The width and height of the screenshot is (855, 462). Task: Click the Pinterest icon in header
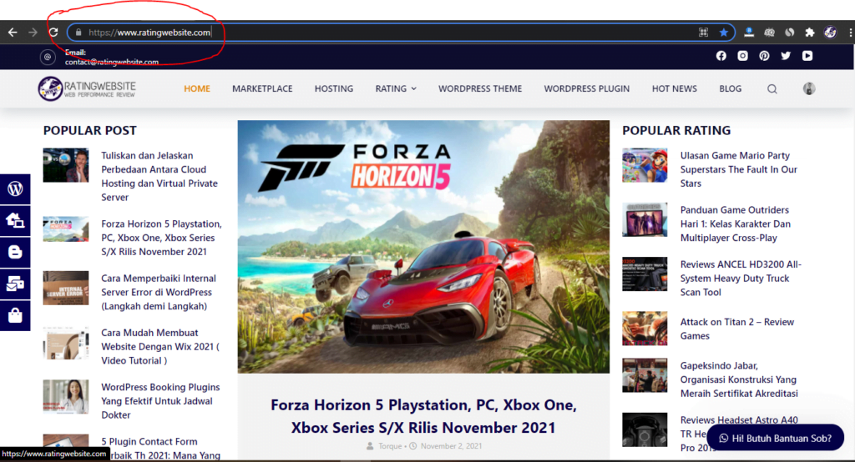(764, 56)
